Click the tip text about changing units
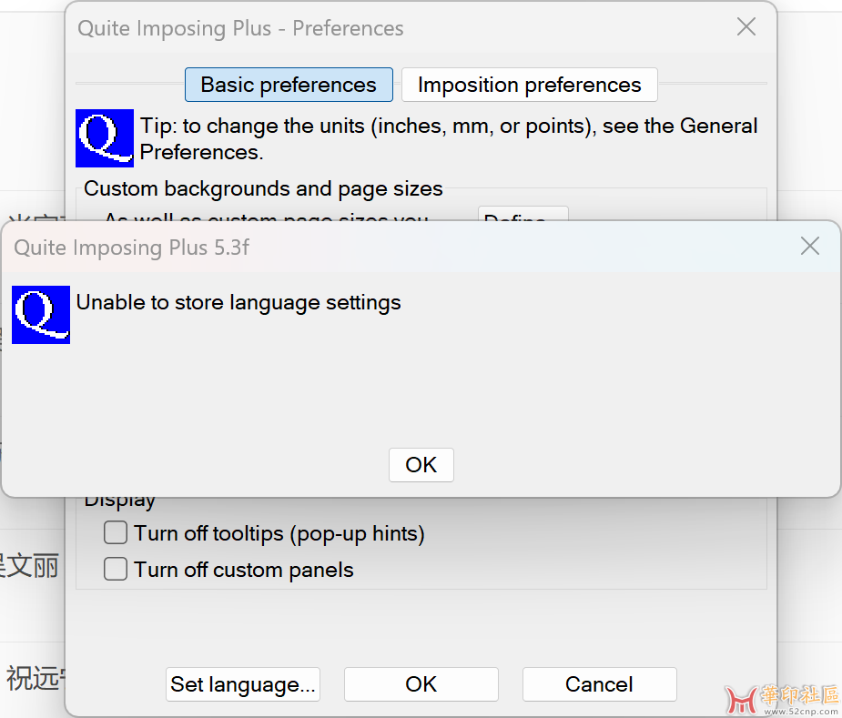 [449, 139]
